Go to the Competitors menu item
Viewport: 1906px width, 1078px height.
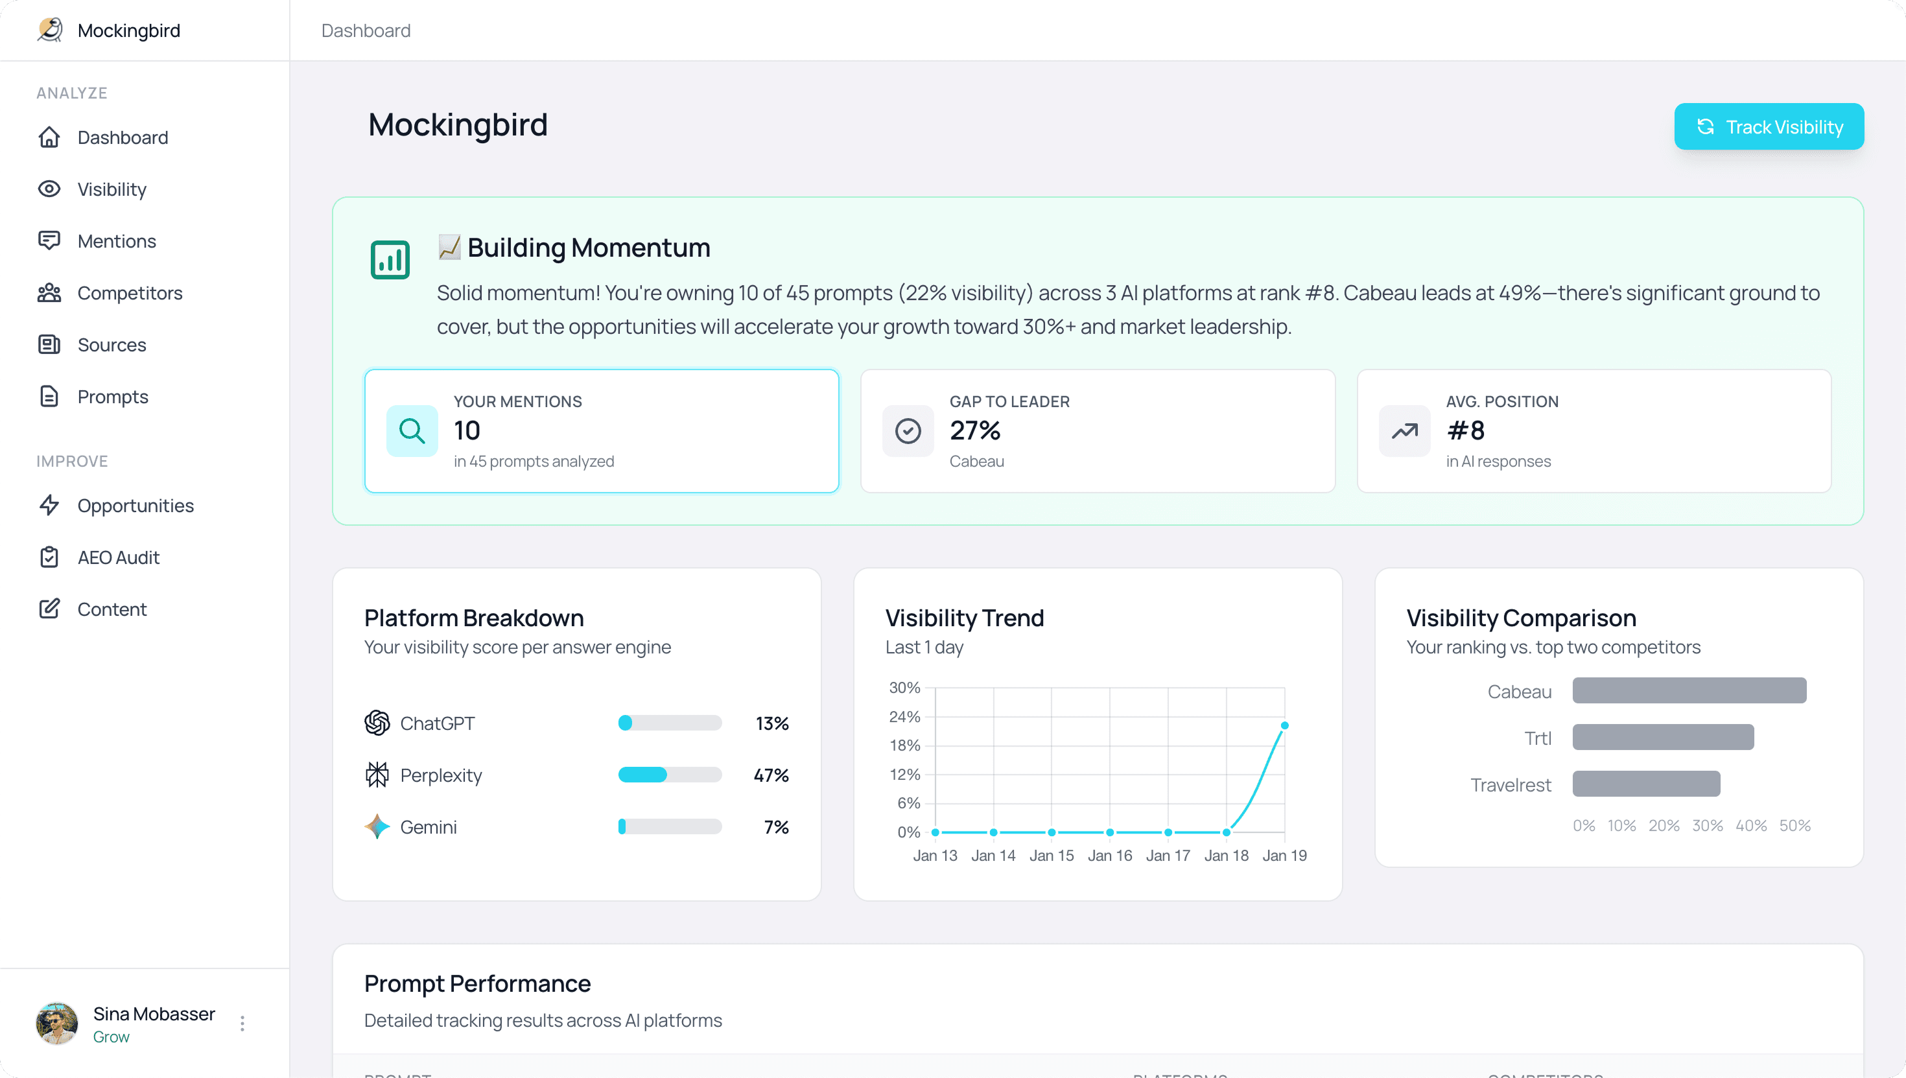coord(130,293)
